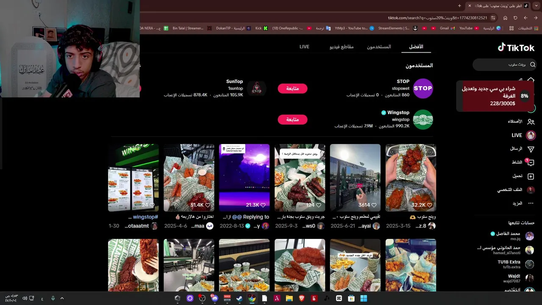Reload the page with refresh icon
Image resolution: width=542 pixels, height=305 pixels.
point(515,18)
